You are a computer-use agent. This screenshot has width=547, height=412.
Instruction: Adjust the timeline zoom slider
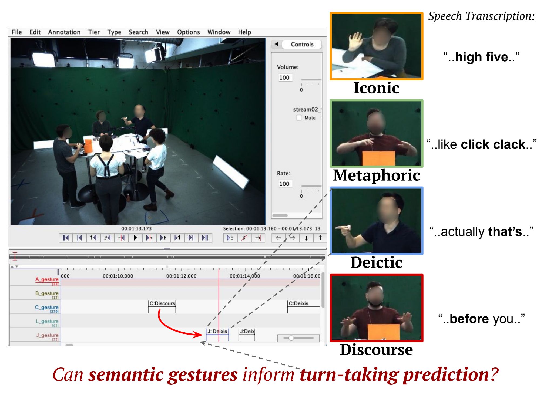coord(291,338)
